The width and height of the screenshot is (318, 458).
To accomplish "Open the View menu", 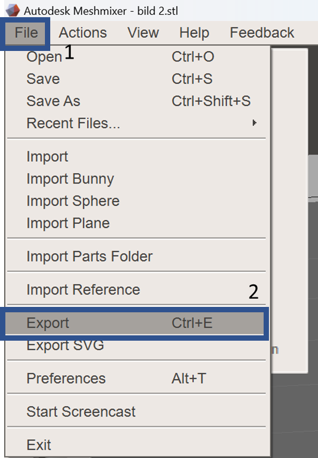I will pyautogui.click(x=143, y=33).
